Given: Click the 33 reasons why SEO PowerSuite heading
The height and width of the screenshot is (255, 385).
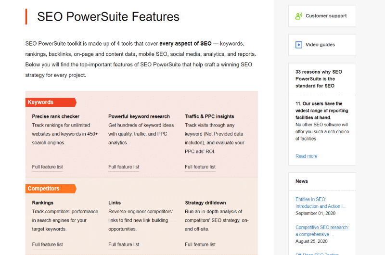Looking at the screenshot, I should pyautogui.click(x=319, y=79).
